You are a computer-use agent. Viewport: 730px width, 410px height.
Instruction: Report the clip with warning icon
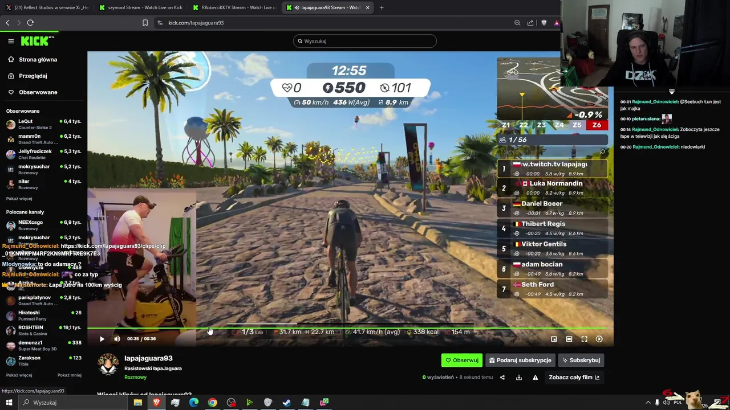pyautogui.click(x=535, y=377)
